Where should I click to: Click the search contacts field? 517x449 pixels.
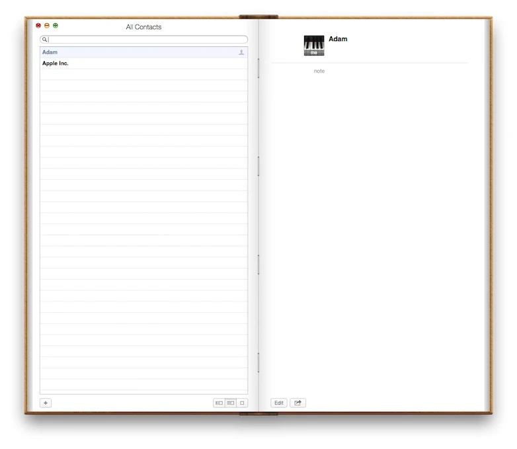[143, 39]
